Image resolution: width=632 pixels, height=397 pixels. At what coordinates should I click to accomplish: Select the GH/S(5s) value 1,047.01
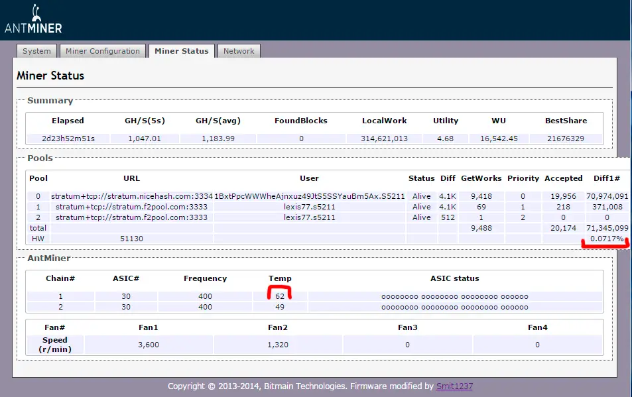pos(145,139)
